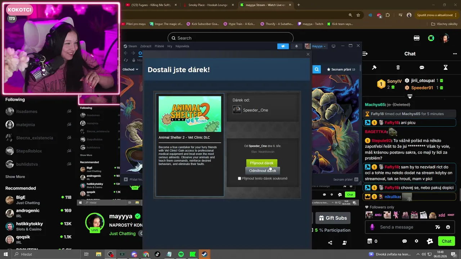Screen dimensions: 461x259
Task: Open the Nápověda menu in Steam
Action: pos(182,46)
